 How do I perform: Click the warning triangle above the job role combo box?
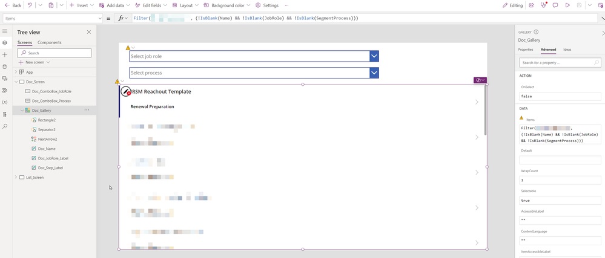pos(128,48)
